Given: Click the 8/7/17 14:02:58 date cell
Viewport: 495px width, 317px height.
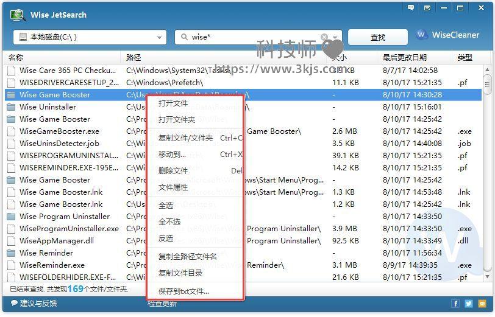Looking at the screenshot, I should pyautogui.click(x=410, y=70).
